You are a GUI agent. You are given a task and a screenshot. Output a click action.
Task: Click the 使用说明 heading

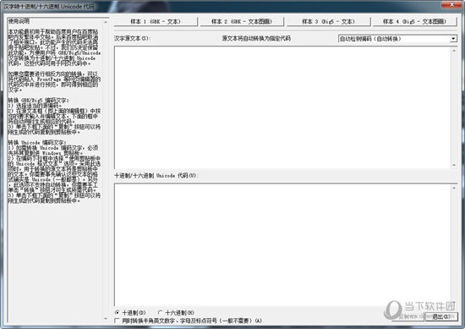click(x=19, y=21)
